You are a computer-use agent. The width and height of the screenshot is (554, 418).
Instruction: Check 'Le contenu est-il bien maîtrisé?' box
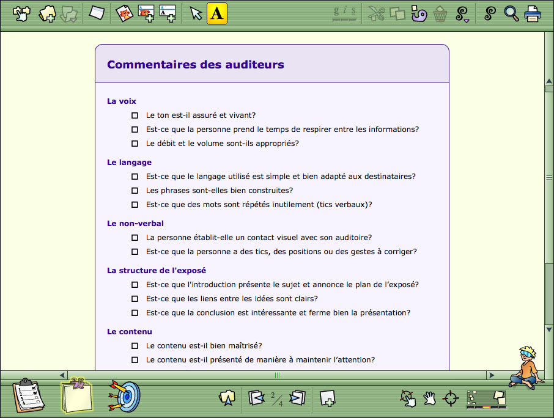[x=135, y=346]
